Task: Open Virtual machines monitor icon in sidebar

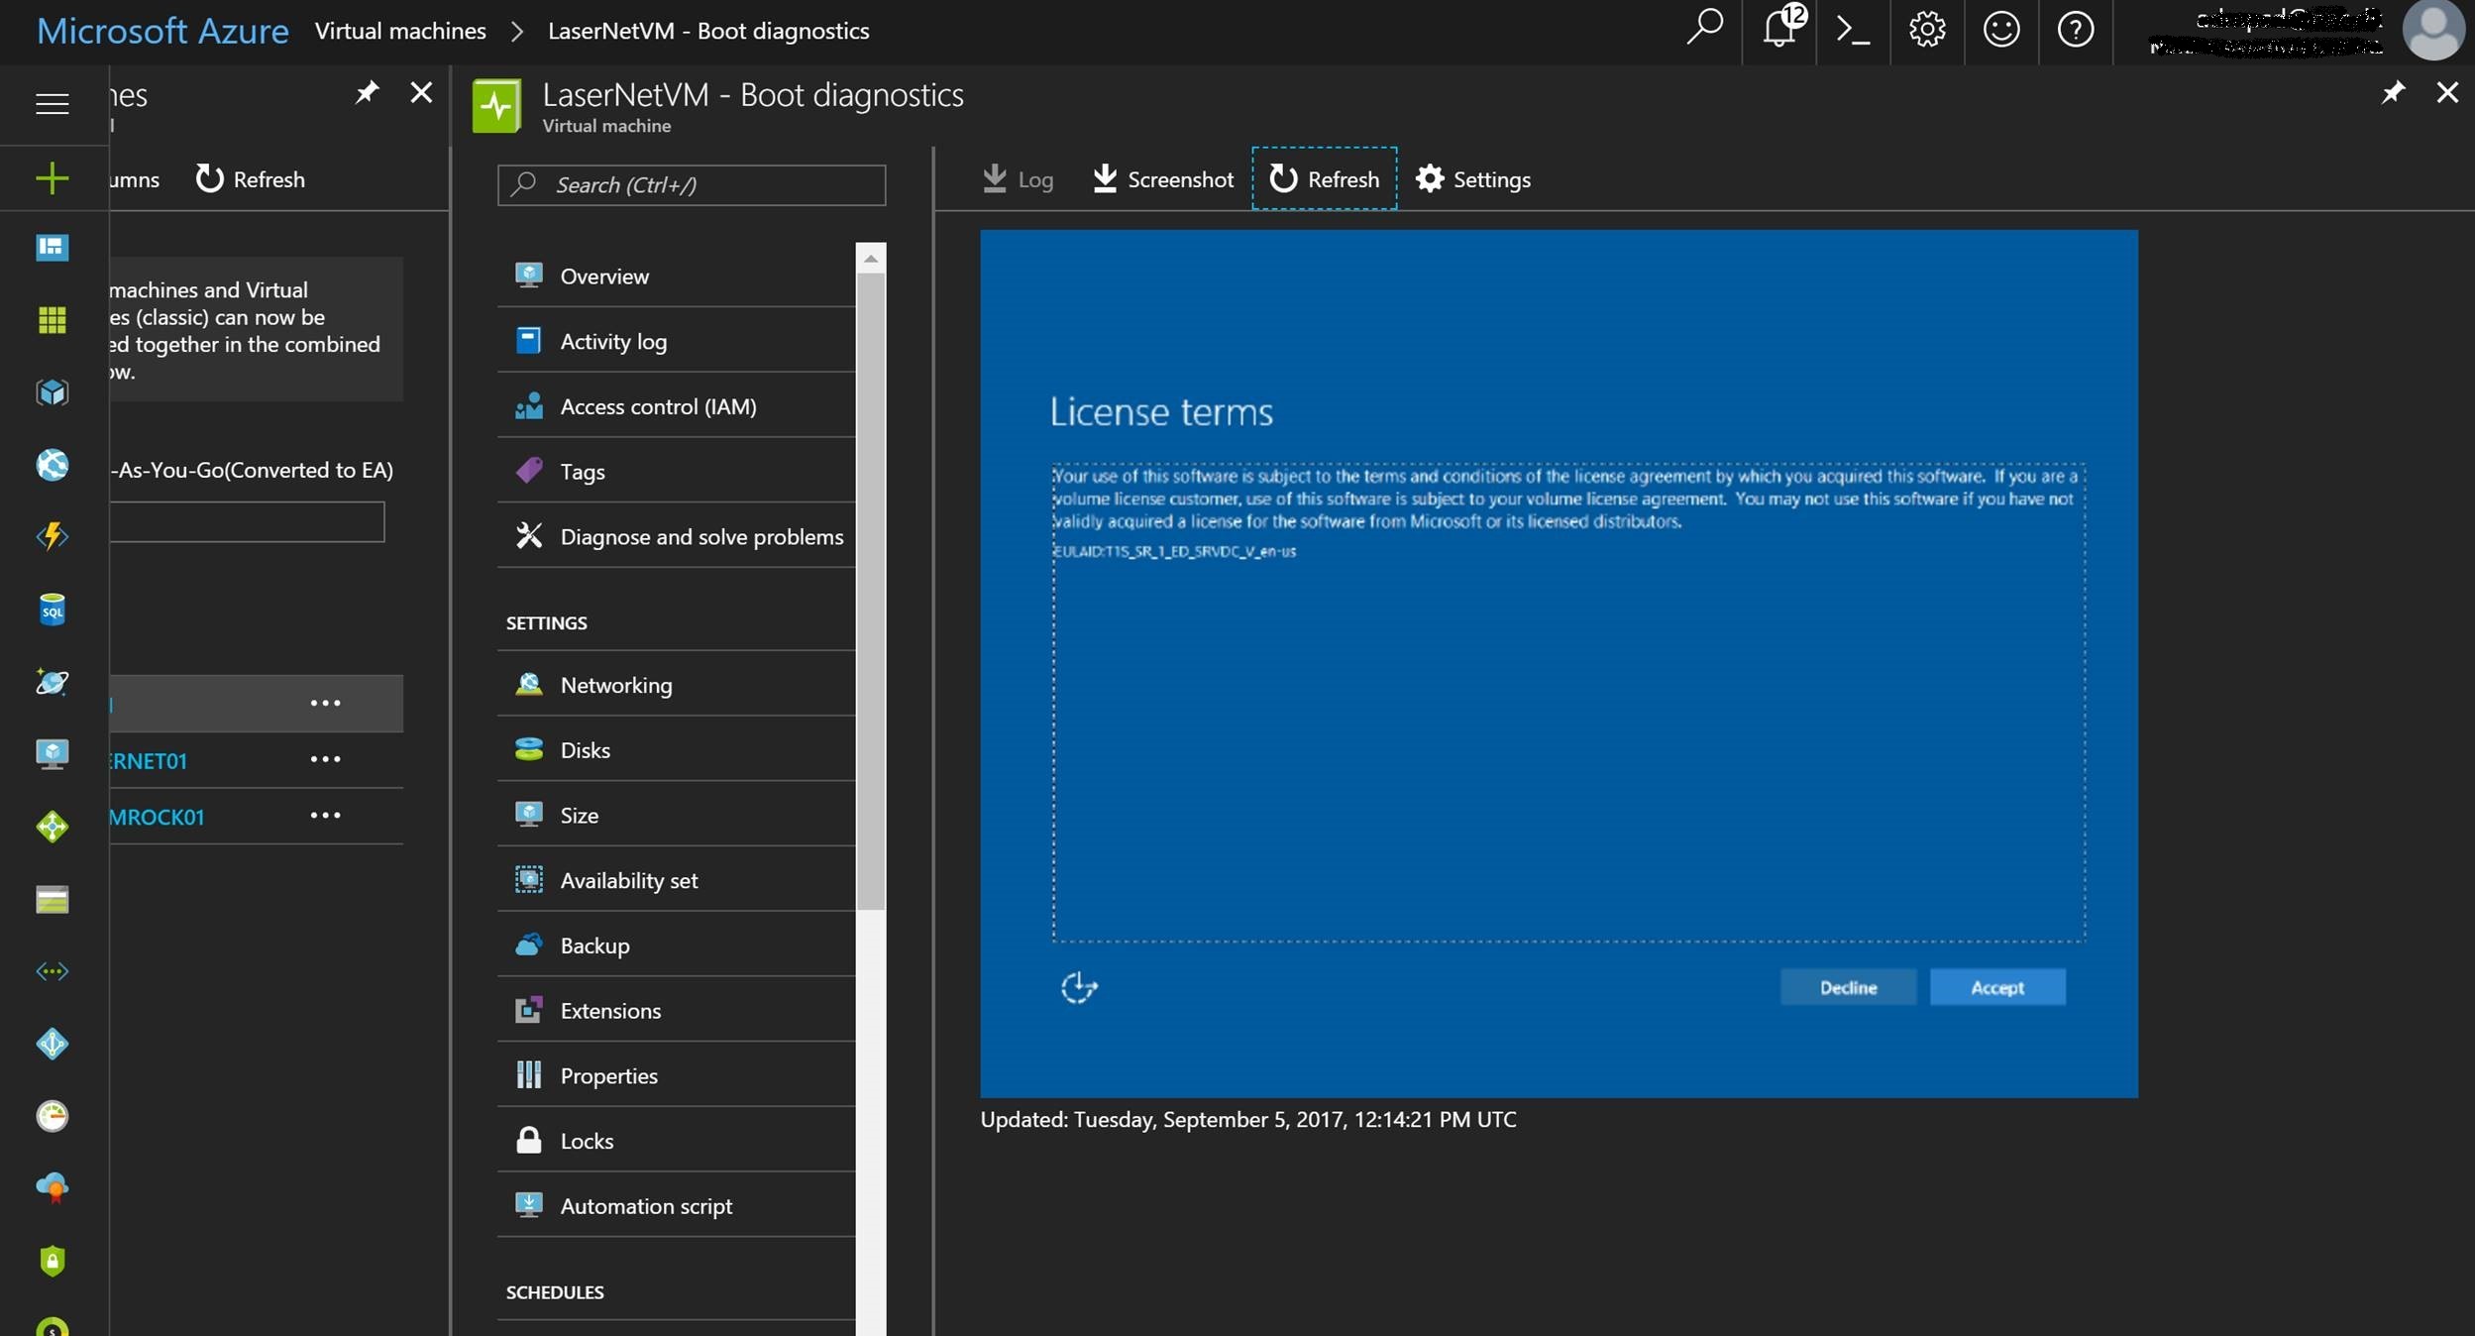Action: [53, 754]
